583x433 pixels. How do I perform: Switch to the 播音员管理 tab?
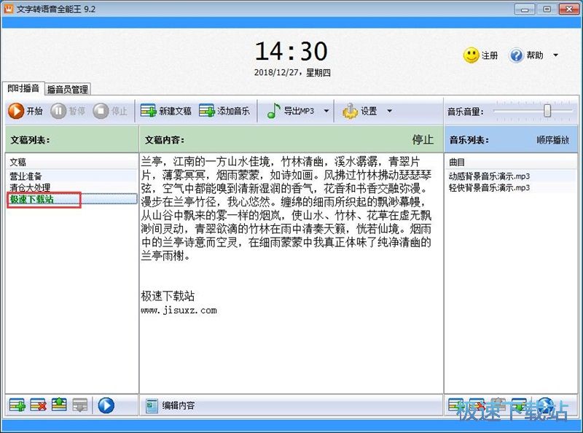click(x=67, y=89)
